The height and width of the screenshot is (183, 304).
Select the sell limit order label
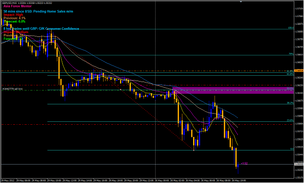(x=13, y=89)
